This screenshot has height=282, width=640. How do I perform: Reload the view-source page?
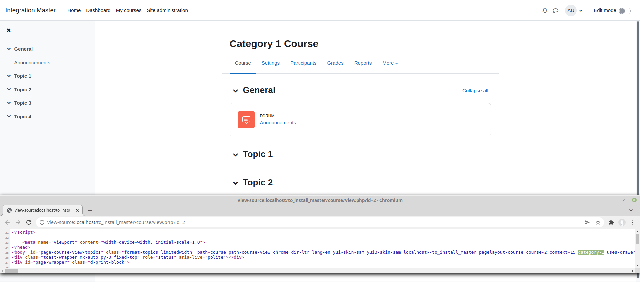pyautogui.click(x=29, y=222)
